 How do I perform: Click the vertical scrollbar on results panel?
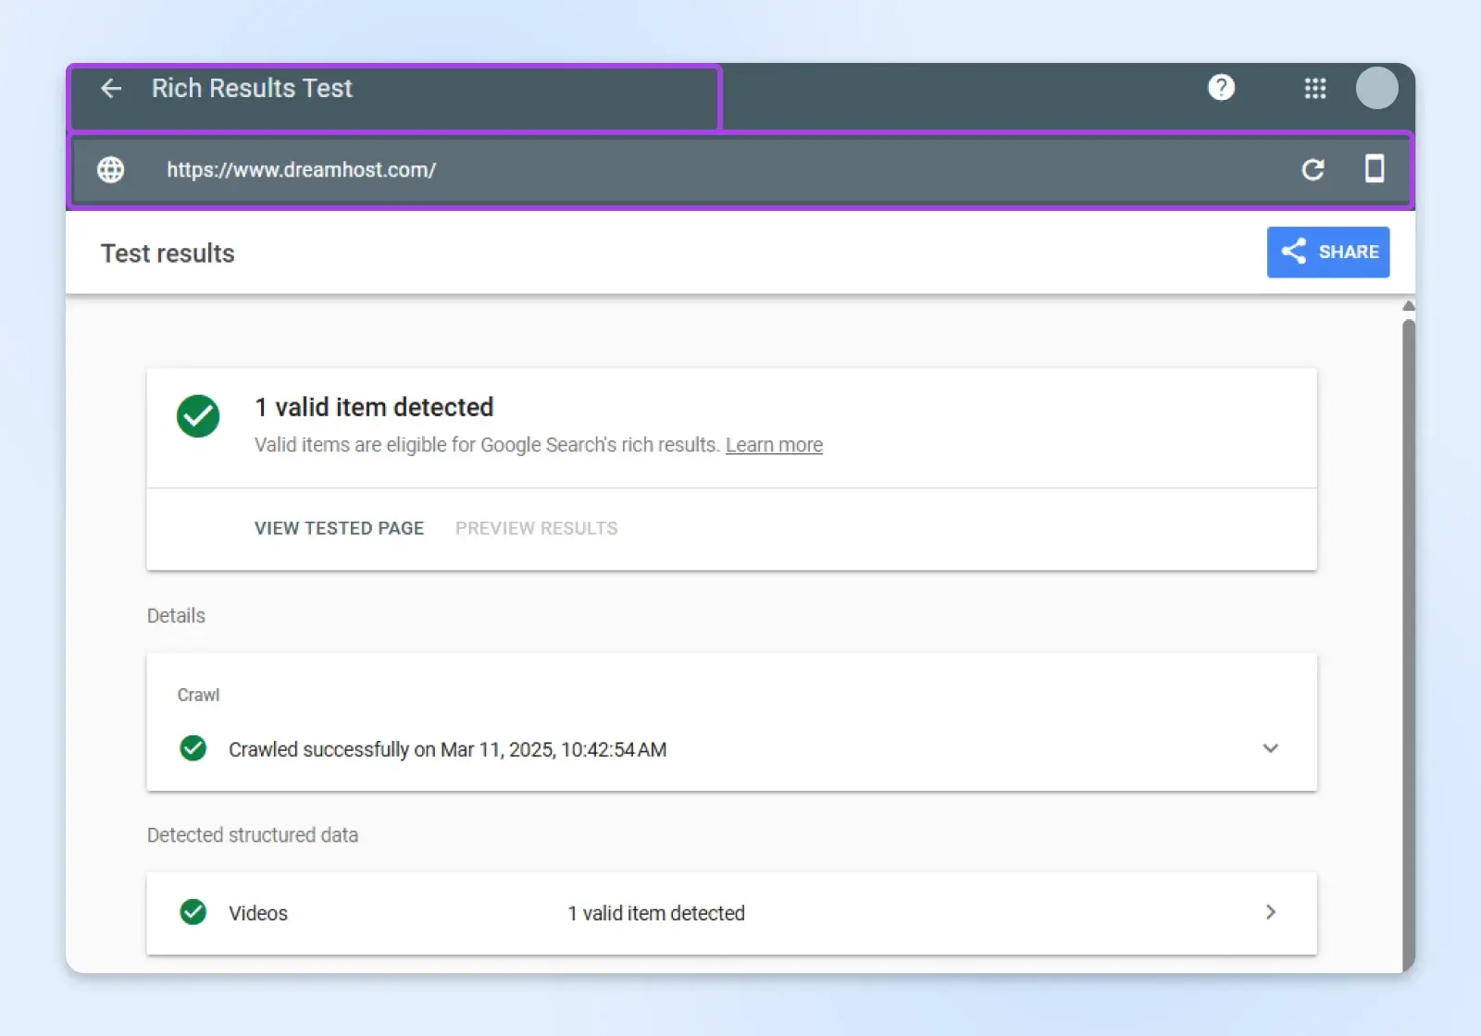tap(1408, 638)
